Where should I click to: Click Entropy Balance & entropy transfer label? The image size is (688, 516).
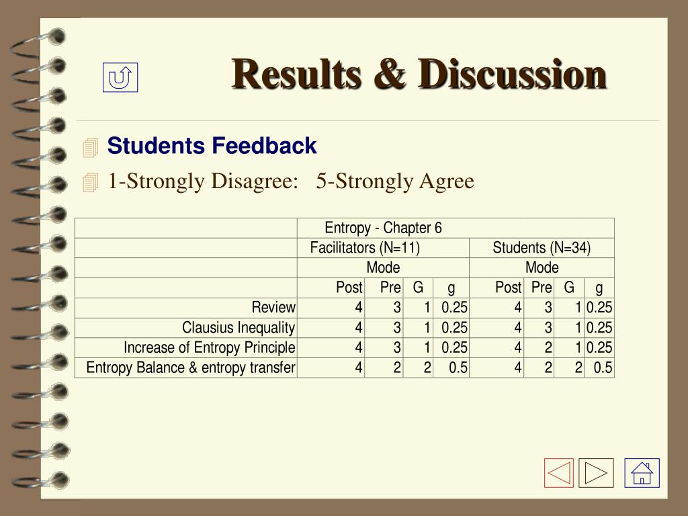(190, 368)
